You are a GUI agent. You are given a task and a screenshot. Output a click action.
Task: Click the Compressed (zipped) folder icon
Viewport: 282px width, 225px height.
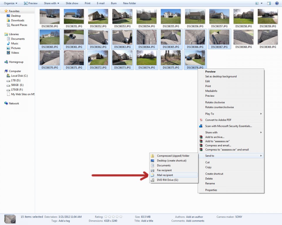click(152, 156)
